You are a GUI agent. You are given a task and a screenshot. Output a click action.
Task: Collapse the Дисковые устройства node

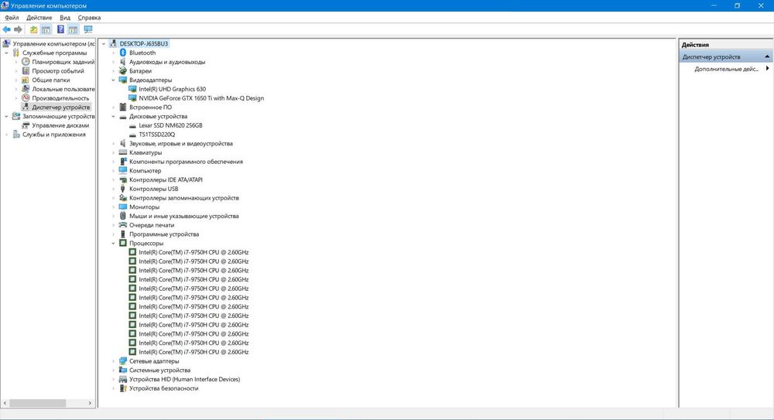113,117
